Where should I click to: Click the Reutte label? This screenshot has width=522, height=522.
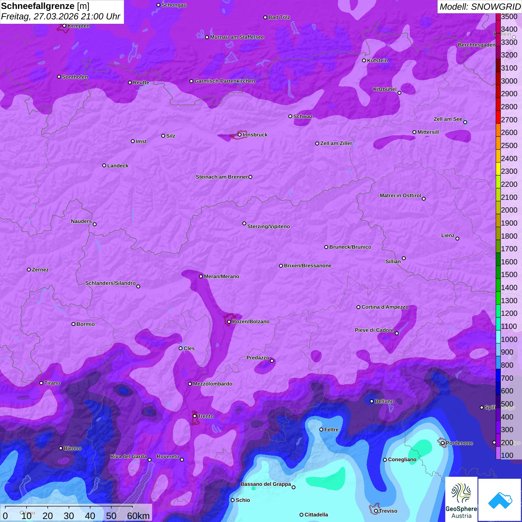click(x=141, y=82)
